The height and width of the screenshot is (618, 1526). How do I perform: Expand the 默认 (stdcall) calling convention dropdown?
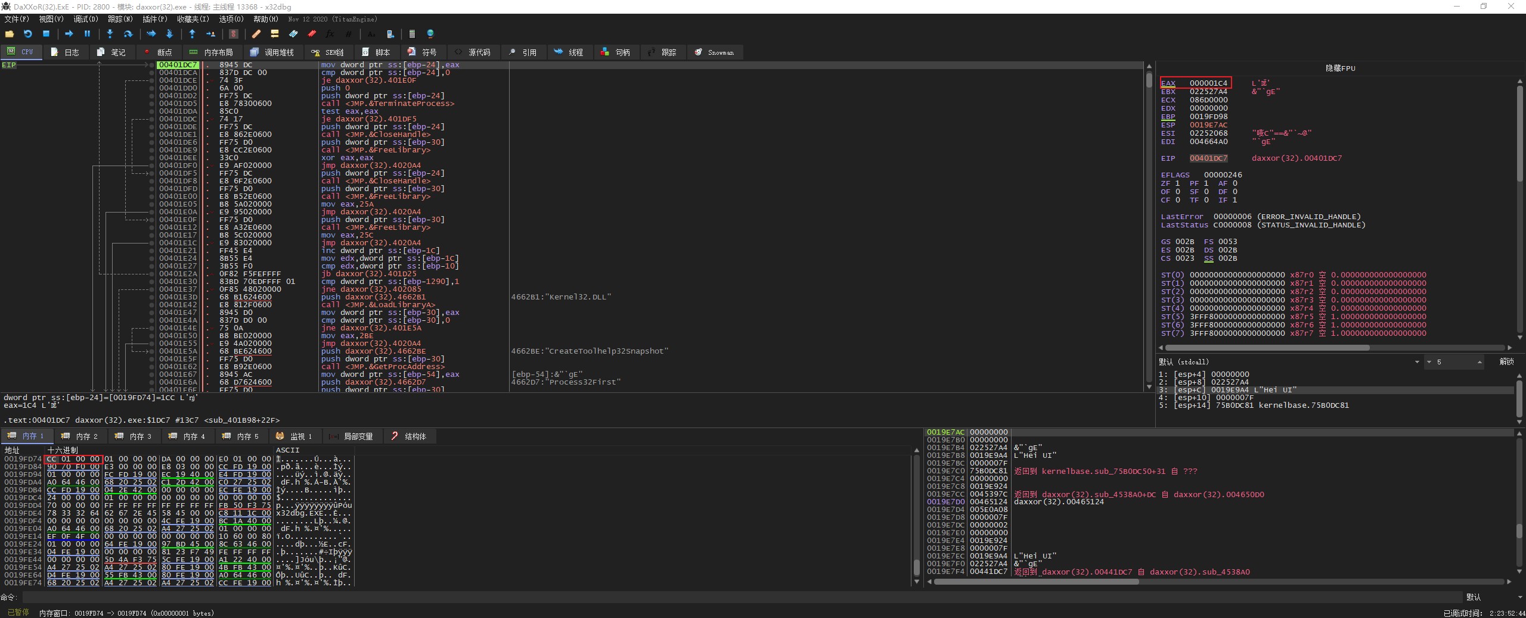pos(1416,362)
